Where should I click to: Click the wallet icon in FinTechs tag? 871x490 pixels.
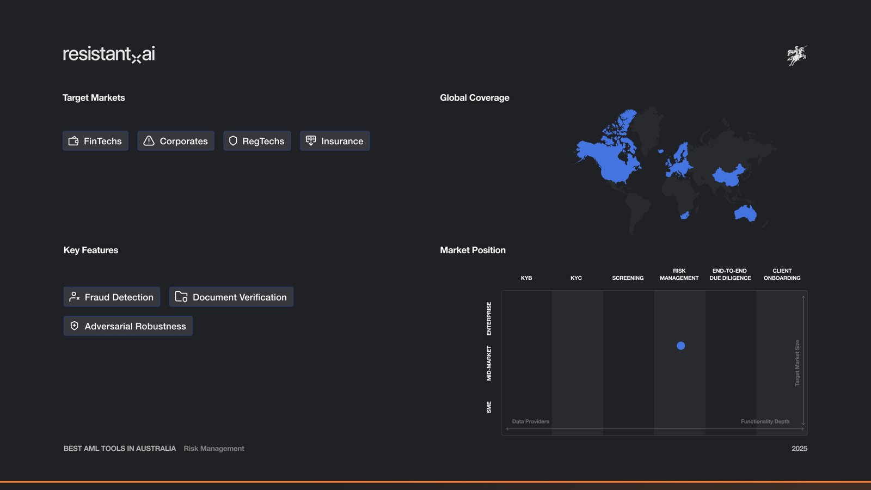[x=73, y=141]
